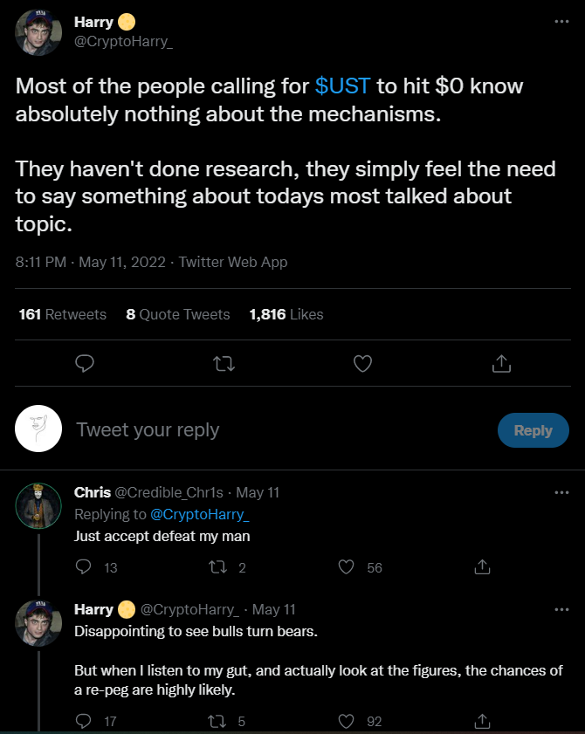The image size is (585, 734).
Task: Click into the Tweet your reply field
Action: 262,429
